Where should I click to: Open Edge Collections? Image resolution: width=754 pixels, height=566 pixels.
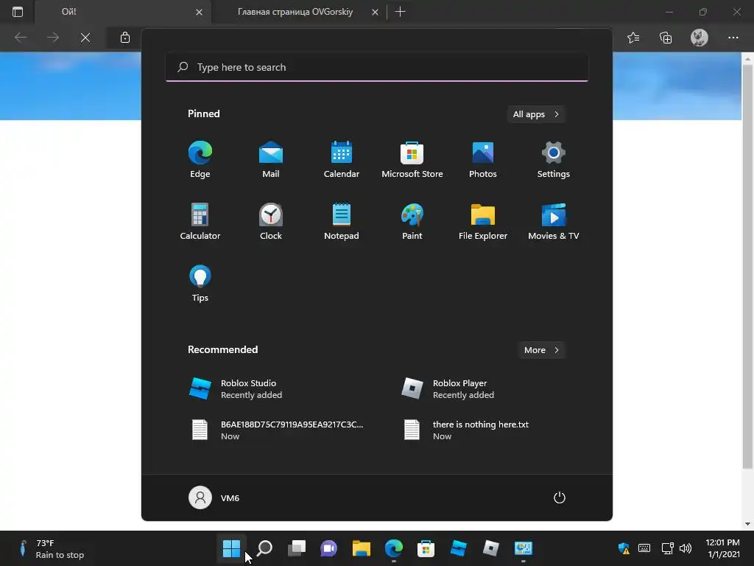666,38
